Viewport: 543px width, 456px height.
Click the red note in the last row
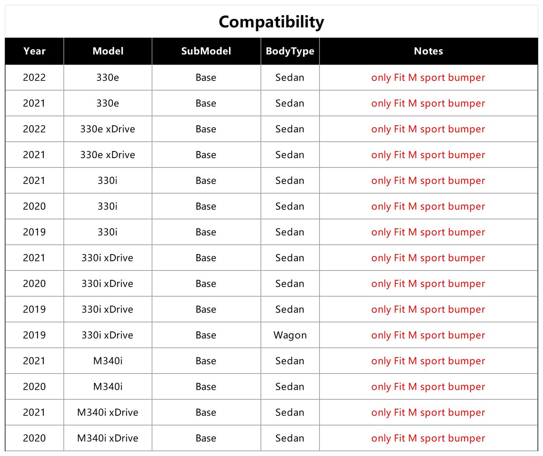(428, 438)
